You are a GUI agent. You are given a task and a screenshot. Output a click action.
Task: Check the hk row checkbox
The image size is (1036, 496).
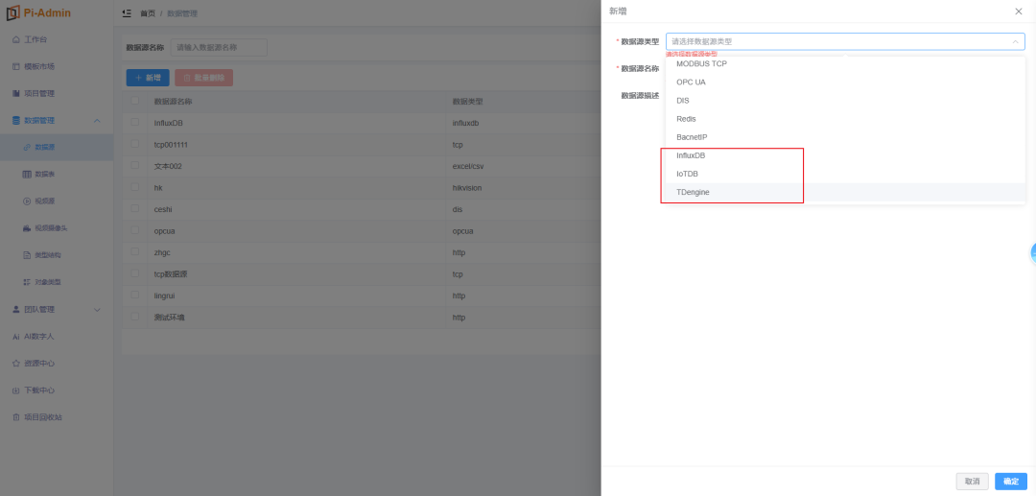tap(135, 188)
